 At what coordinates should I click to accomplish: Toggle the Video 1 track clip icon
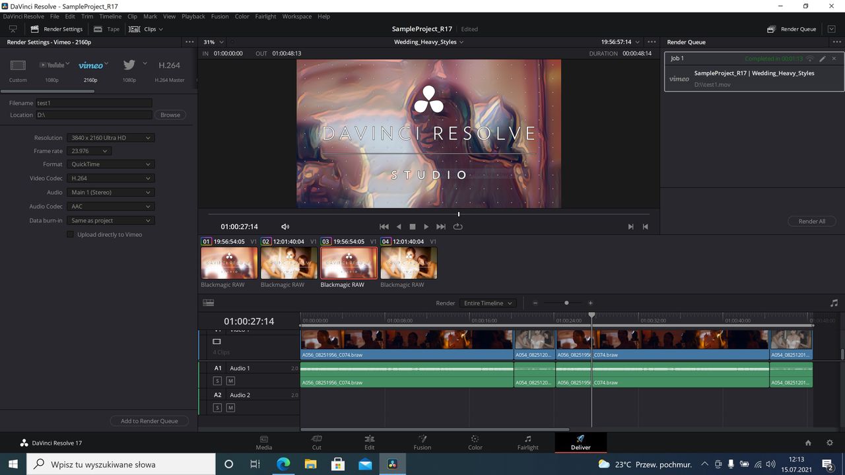click(217, 341)
